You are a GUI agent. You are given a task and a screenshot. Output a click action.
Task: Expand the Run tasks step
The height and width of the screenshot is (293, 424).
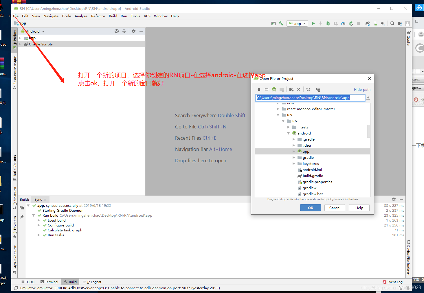pos(38,235)
